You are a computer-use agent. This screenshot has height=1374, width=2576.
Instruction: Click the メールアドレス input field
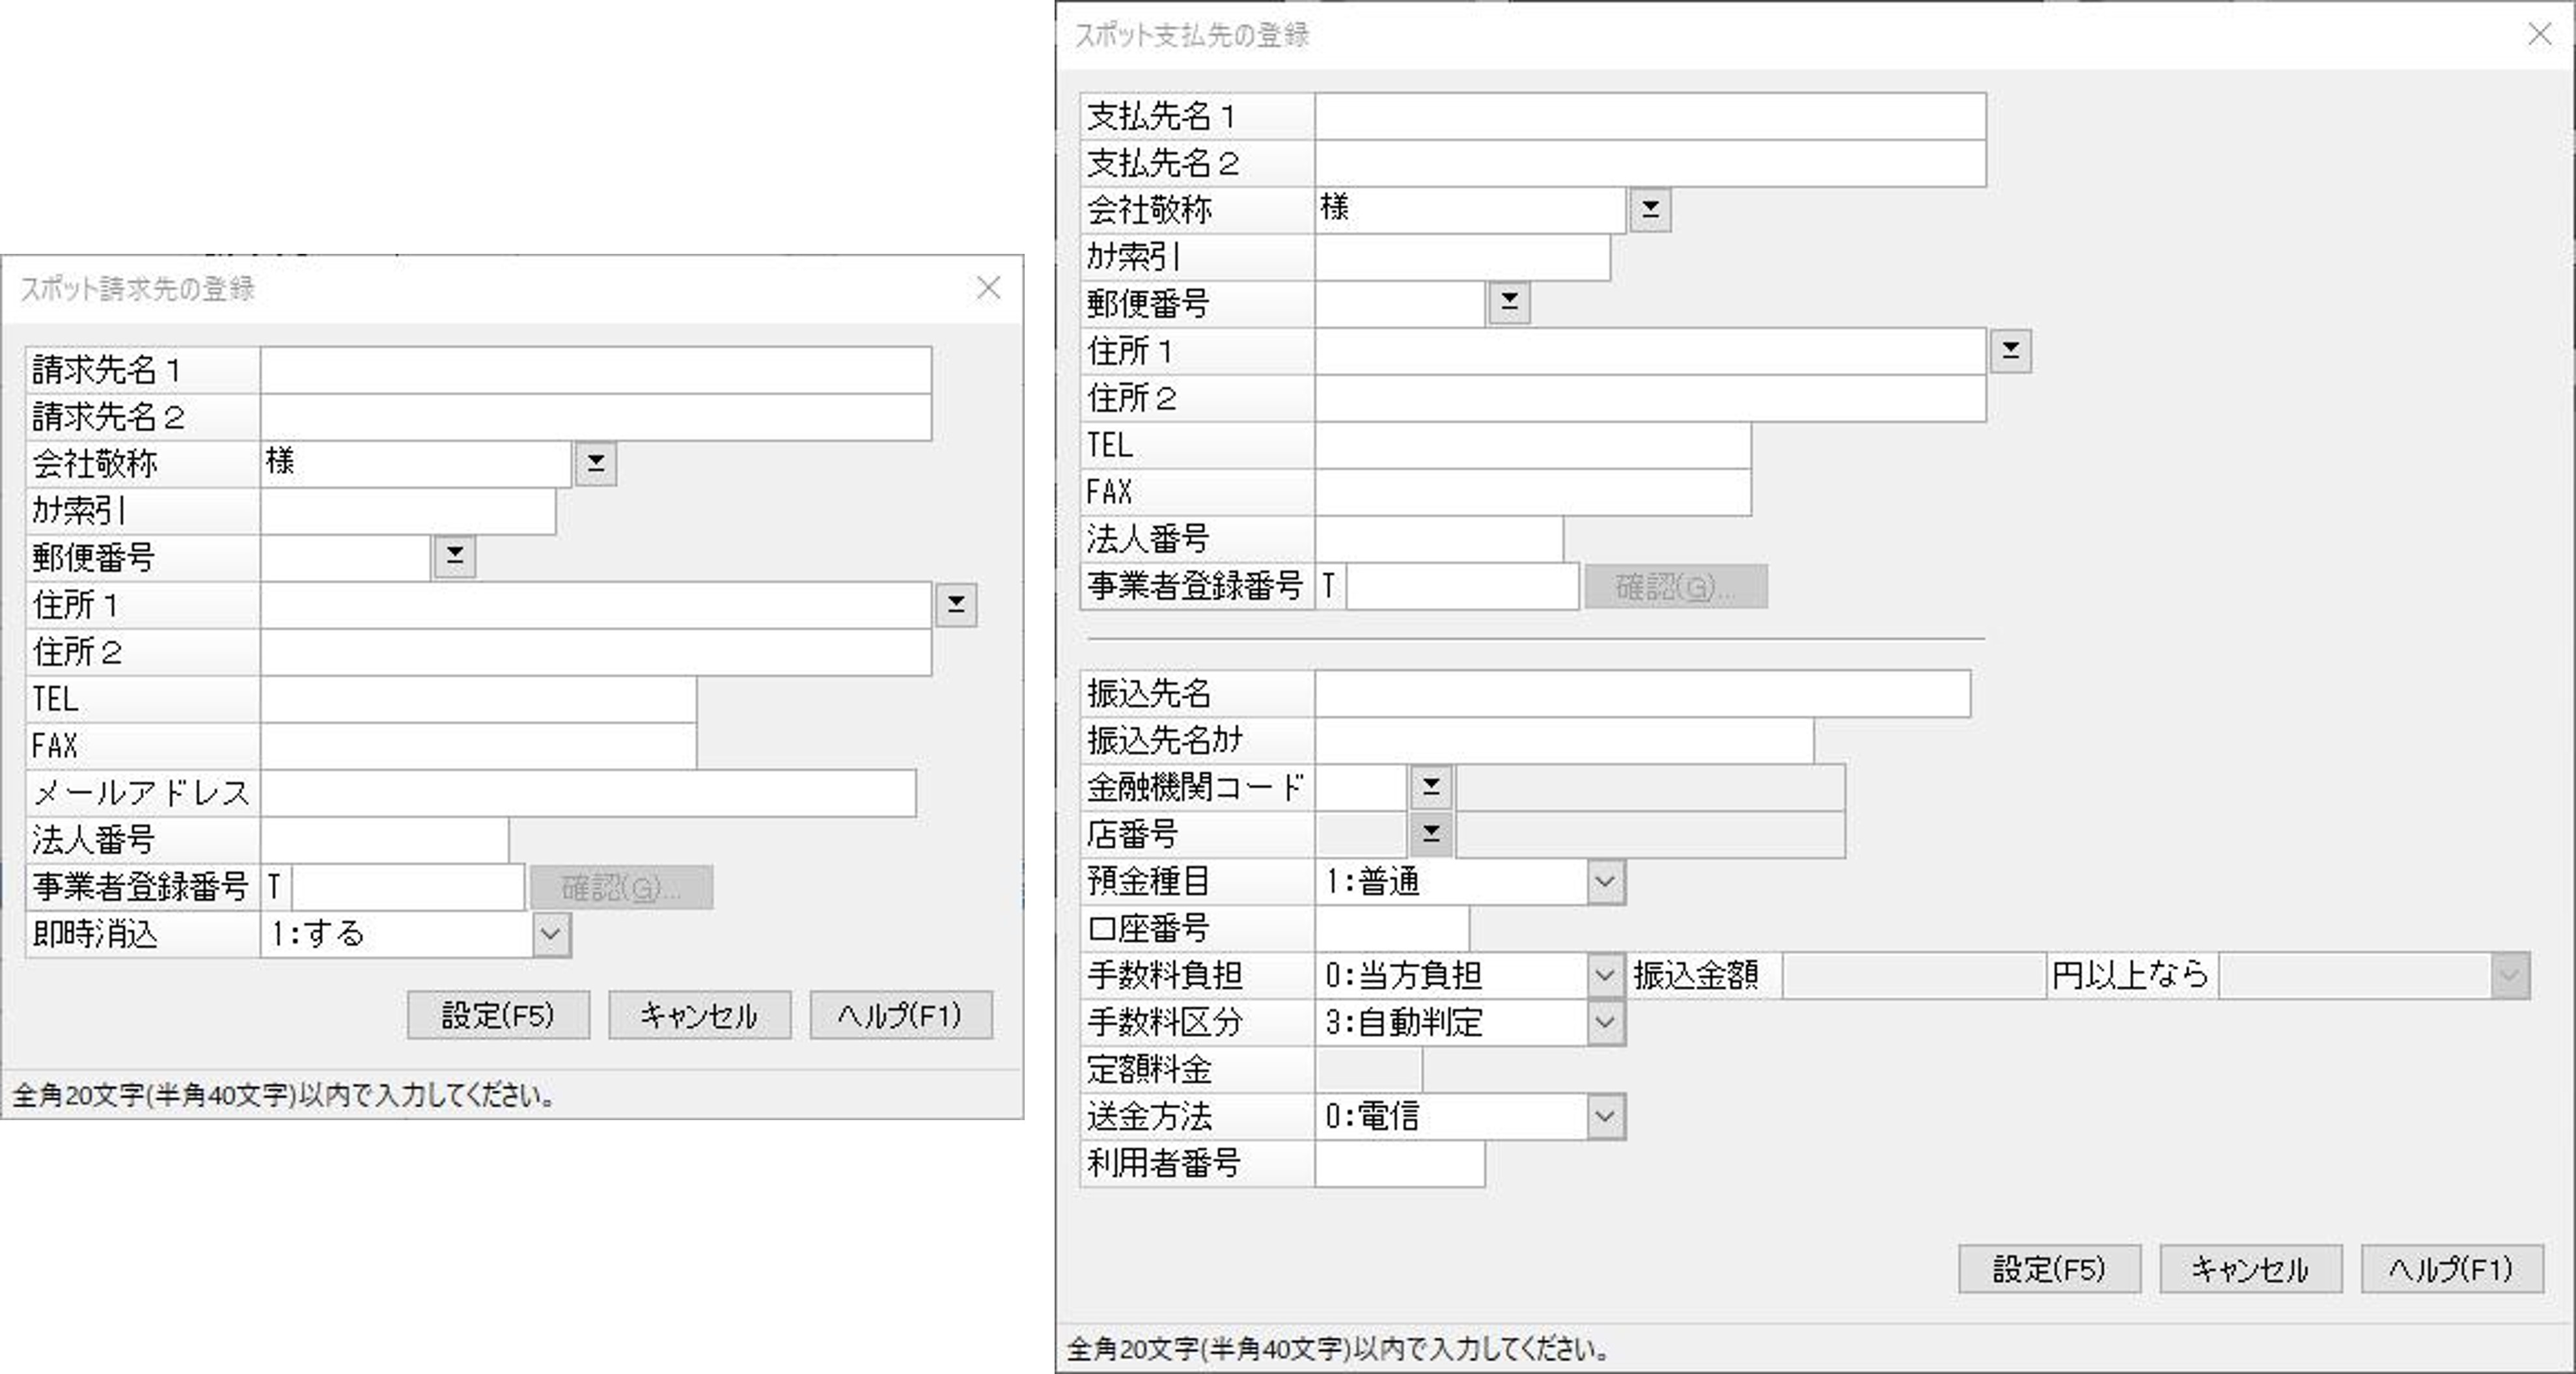tap(588, 793)
